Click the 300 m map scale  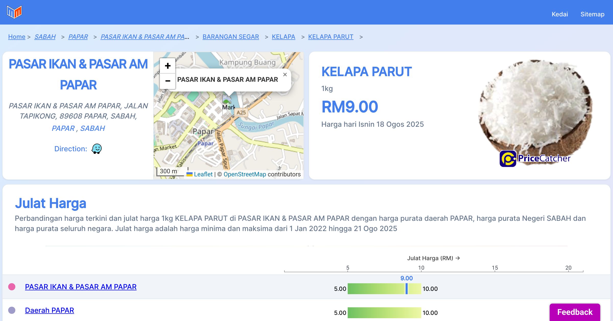point(172,171)
